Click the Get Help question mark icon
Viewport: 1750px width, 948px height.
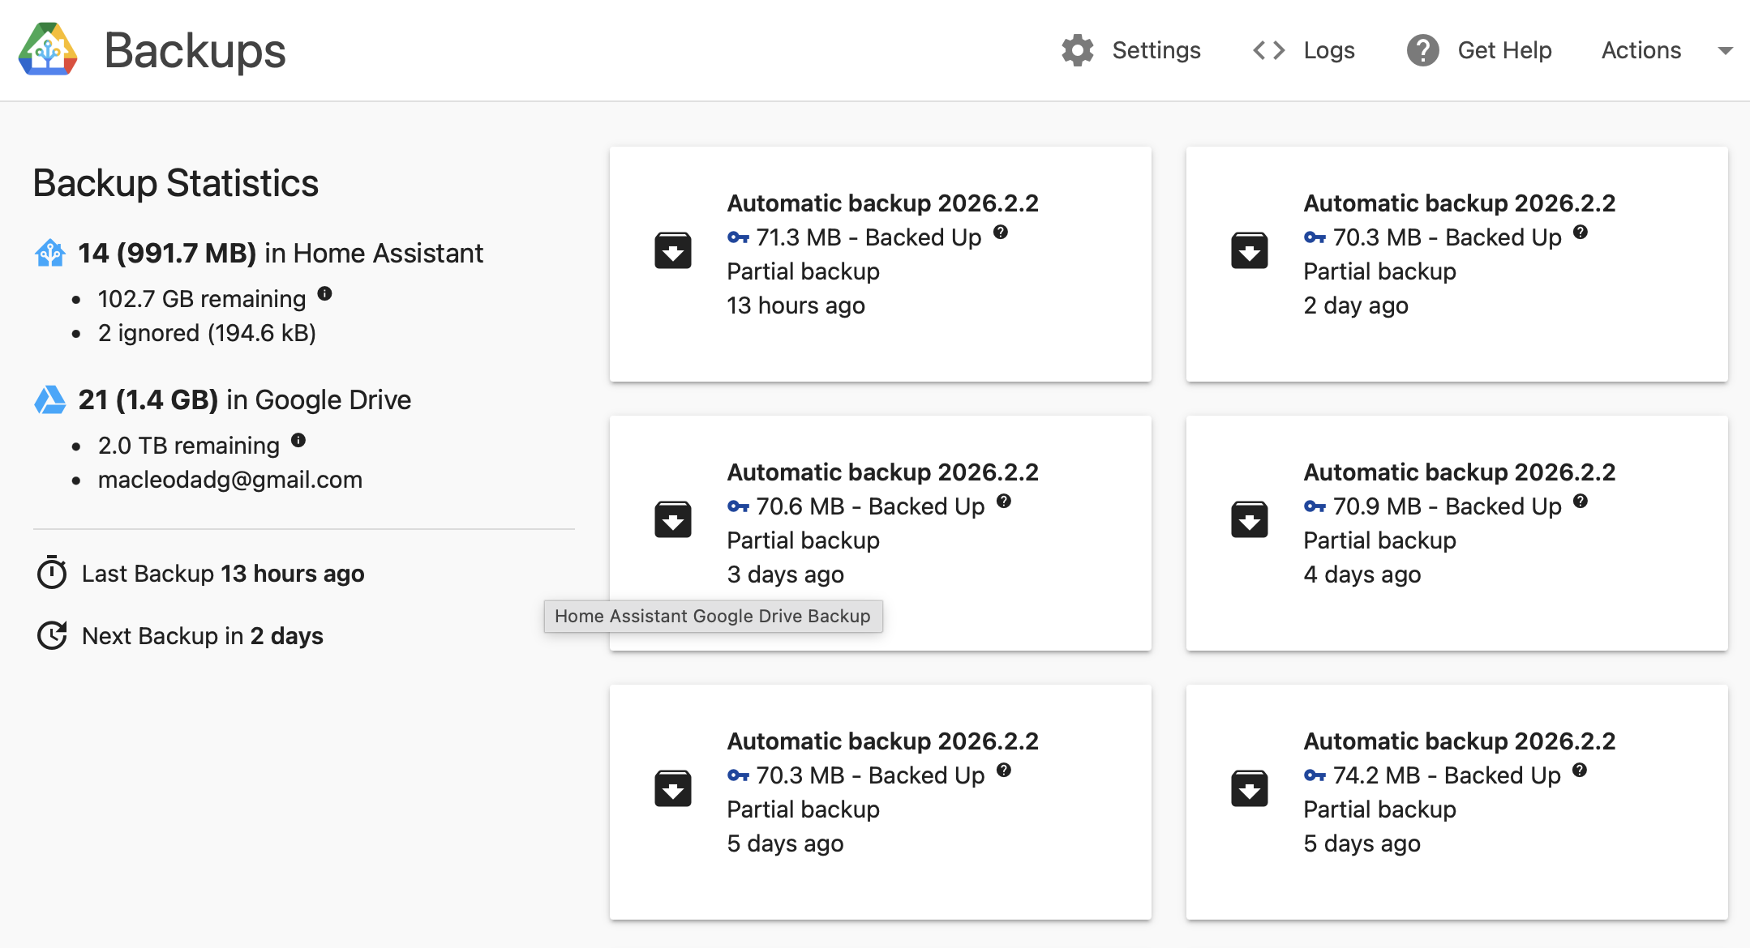[1422, 50]
